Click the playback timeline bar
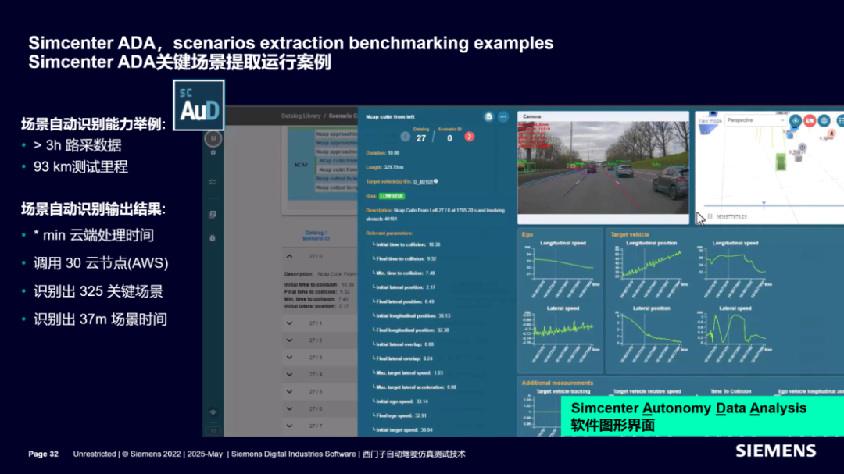Screen dimensions: 844x474 tap(774, 205)
